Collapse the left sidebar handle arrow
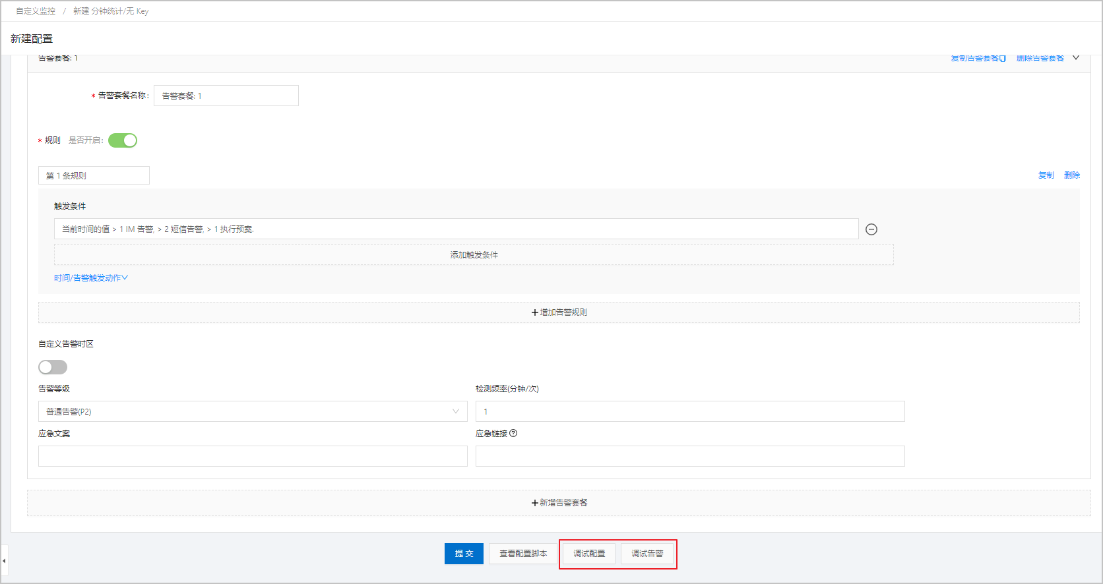 pos(4,561)
